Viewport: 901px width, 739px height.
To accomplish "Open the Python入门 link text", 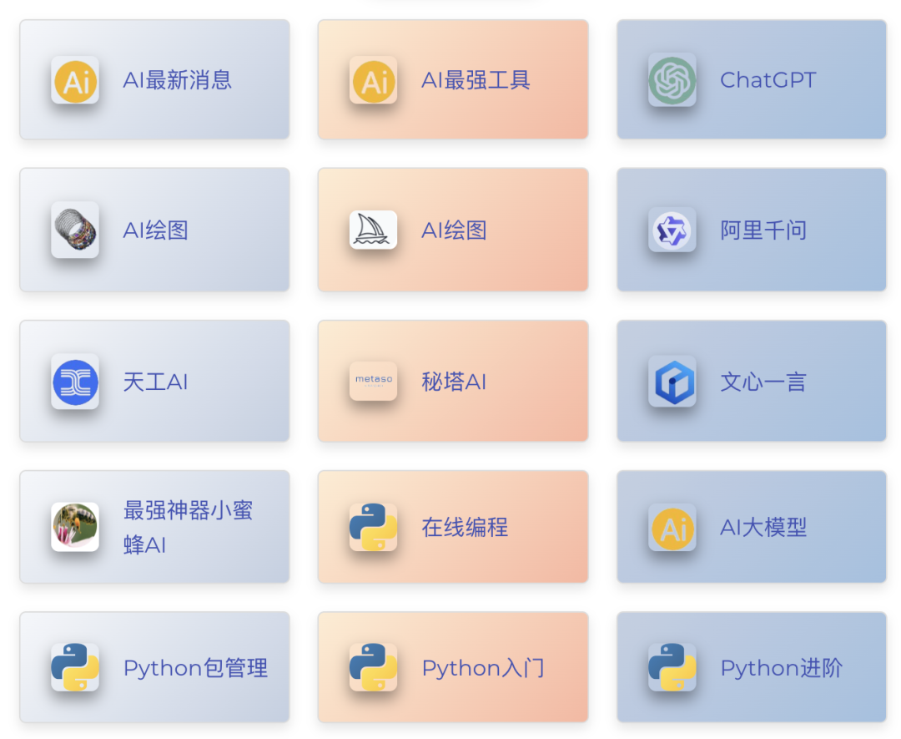I will coord(483,668).
